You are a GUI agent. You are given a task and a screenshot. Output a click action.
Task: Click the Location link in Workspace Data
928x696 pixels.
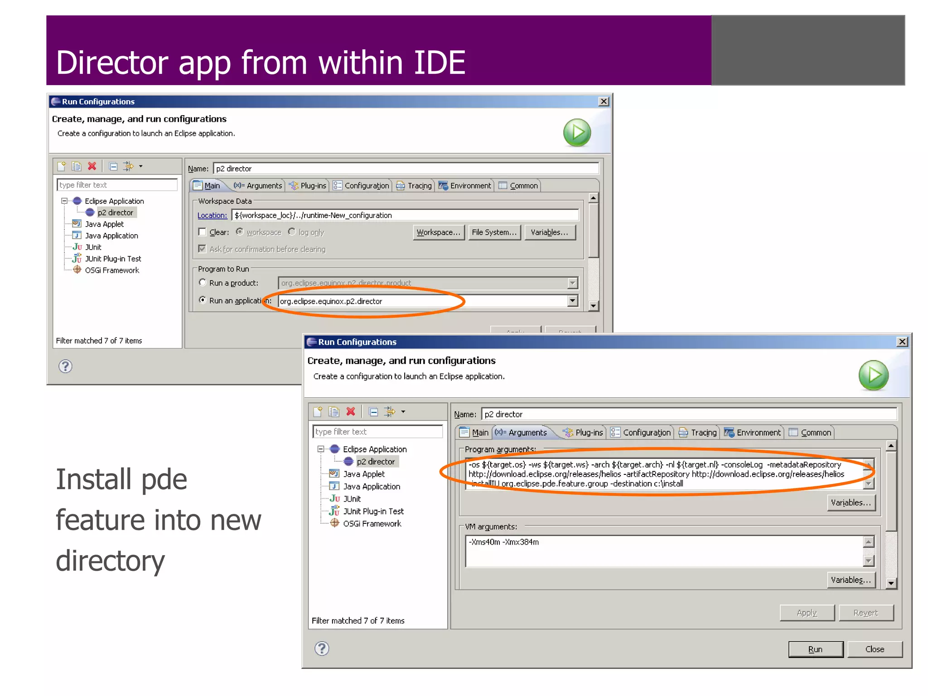pyautogui.click(x=212, y=215)
